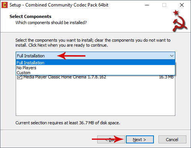Click the Select Components heading
Viewport: 191px width, 148px height.
coord(30,16)
